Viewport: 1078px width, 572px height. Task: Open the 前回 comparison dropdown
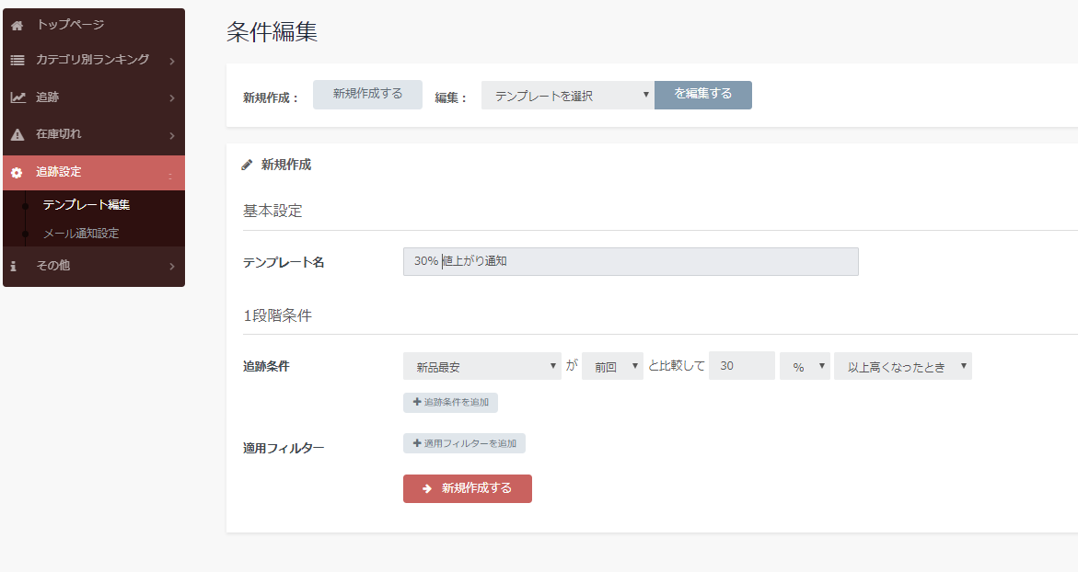click(612, 366)
